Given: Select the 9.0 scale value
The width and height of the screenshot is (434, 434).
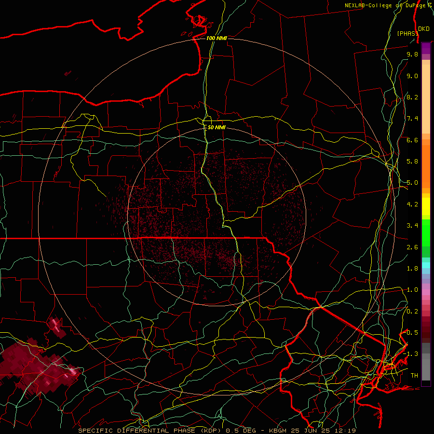Looking at the screenshot, I should (x=412, y=76).
